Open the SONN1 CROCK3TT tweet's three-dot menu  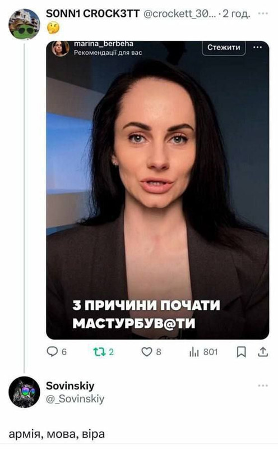click(x=263, y=13)
